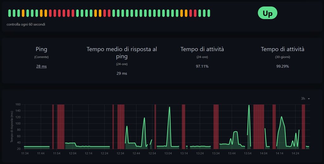Image resolution: width=324 pixels, height=164 pixels.
Task: Click the first red heartbeat pill
Action: click(x=50, y=13)
